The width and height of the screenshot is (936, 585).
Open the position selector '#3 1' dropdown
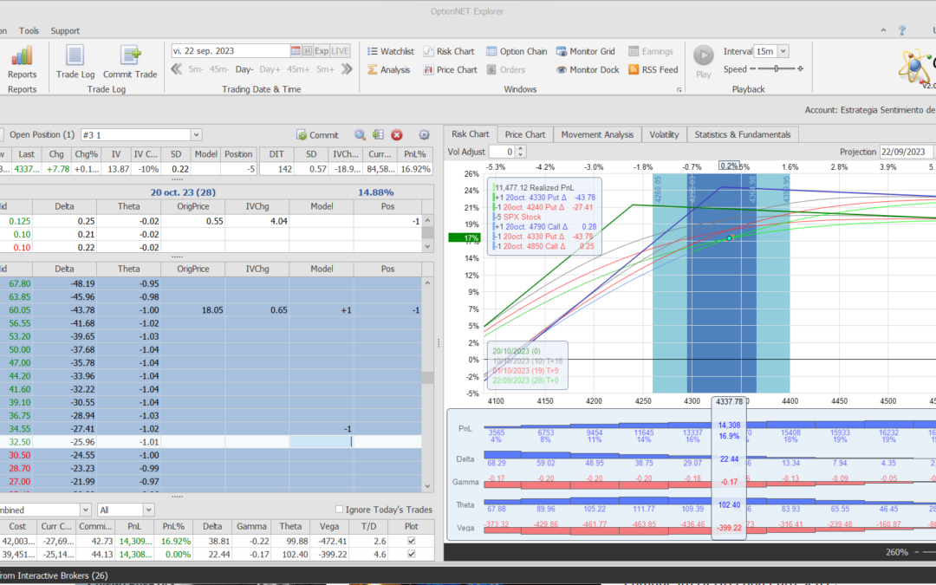(196, 134)
